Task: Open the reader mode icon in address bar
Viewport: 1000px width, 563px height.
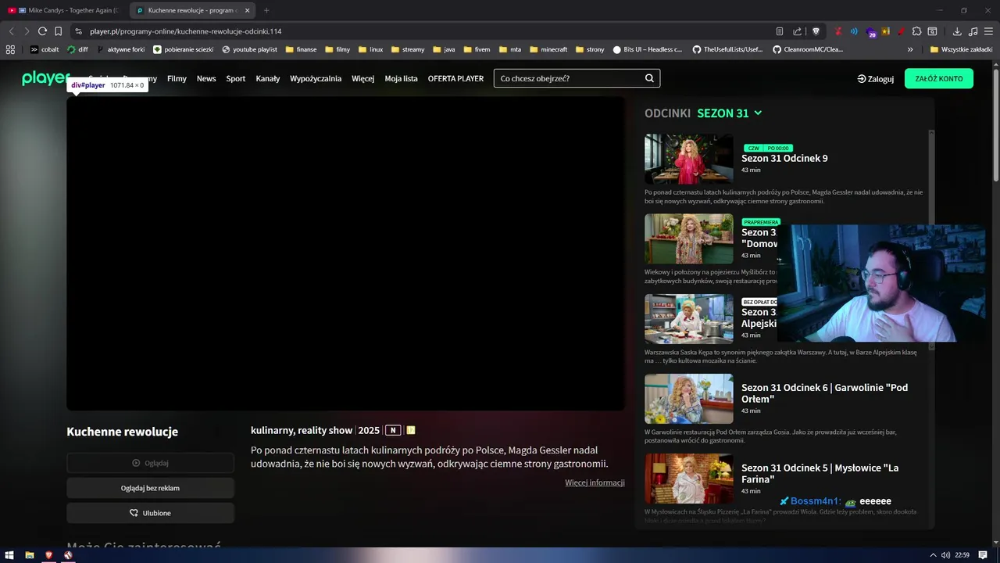Action: coord(780,31)
